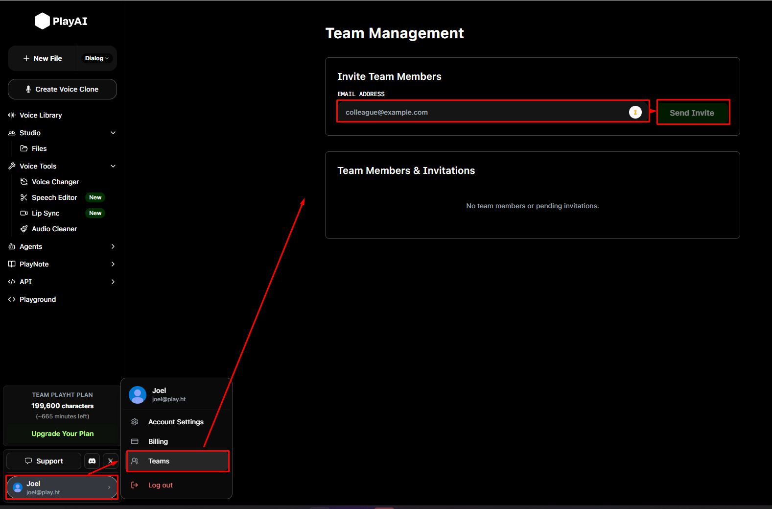Open Playground

tap(38, 299)
